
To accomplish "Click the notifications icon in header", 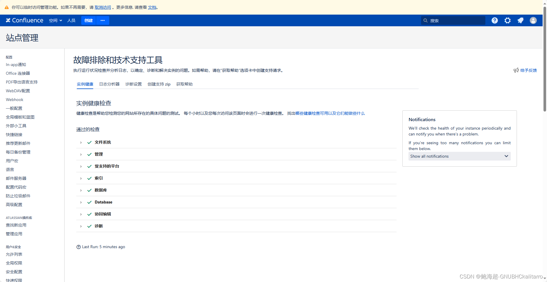I will [520, 20].
